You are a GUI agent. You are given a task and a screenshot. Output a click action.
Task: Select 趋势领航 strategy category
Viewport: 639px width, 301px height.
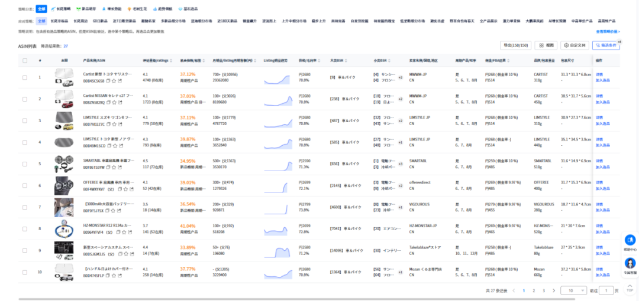(162, 8)
